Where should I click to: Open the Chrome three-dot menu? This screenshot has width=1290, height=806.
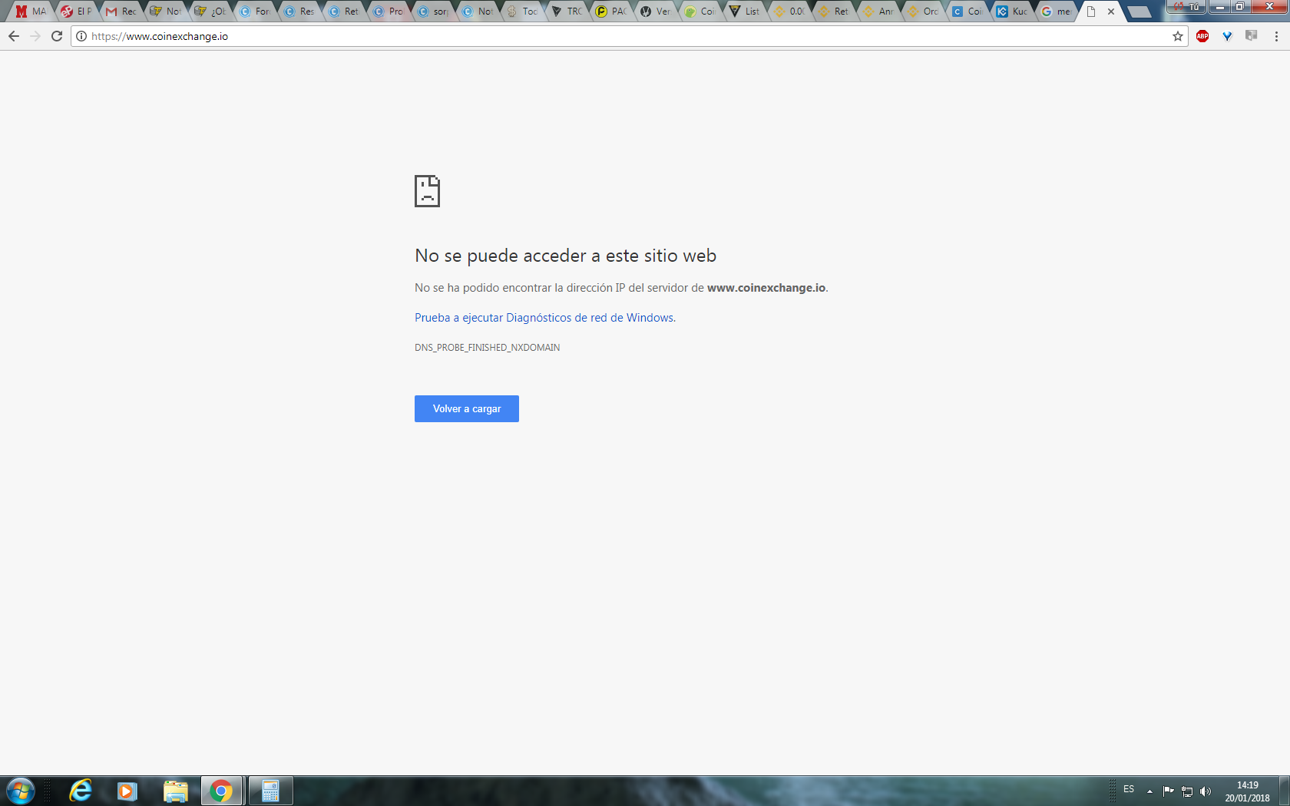(x=1276, y=36)
